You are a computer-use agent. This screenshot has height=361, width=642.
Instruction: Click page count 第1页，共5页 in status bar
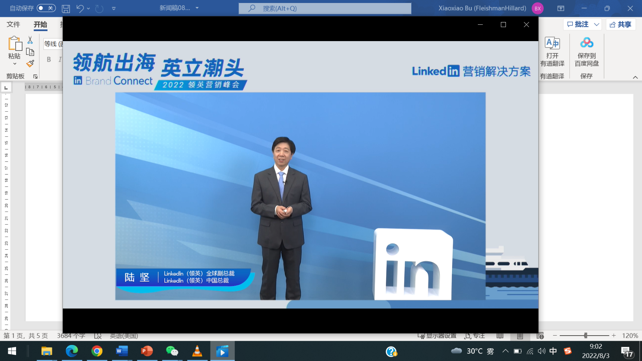(x=26, y=336)
